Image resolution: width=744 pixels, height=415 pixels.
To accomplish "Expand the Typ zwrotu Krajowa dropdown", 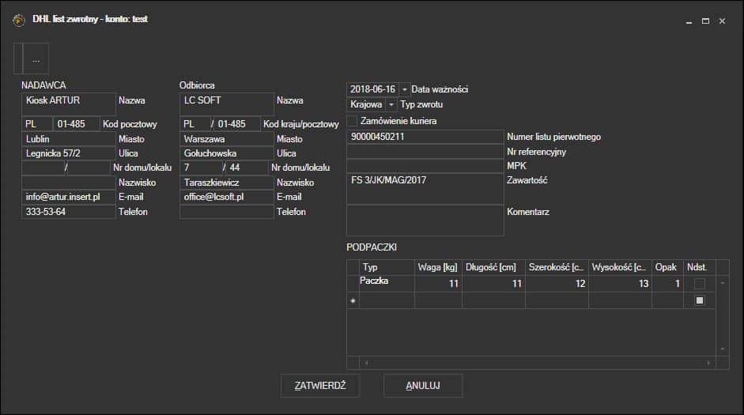I will pos(391,104).
